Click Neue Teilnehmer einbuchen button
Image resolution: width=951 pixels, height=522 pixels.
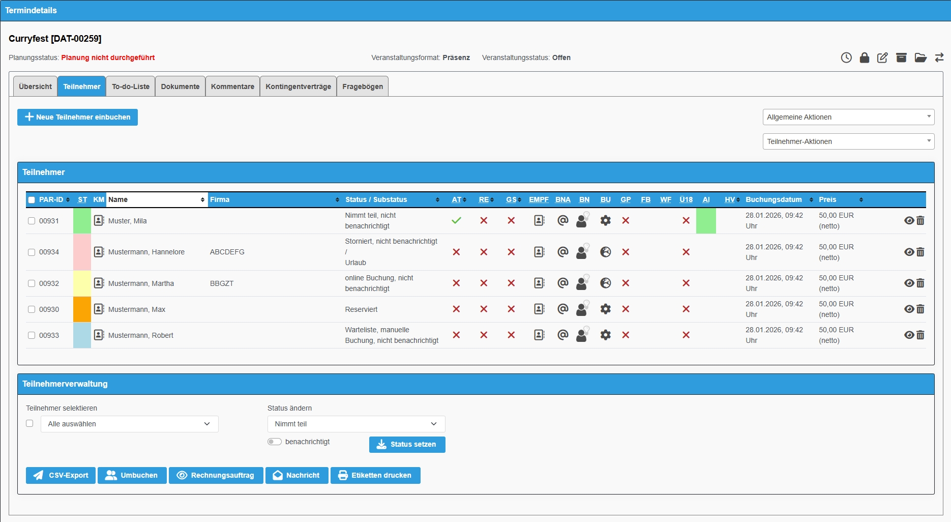(77, 117)
